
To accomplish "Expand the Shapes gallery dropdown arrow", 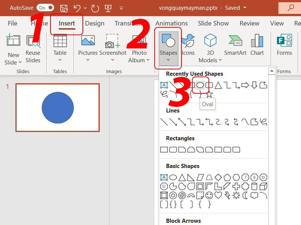I will (168, 60).
